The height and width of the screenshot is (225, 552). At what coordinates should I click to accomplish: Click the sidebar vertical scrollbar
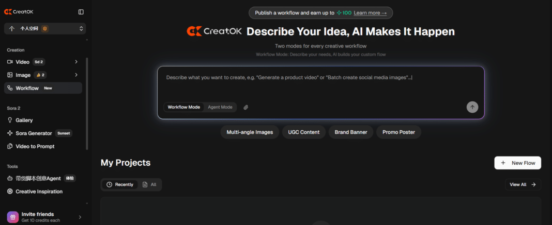(x=87, y=103)
